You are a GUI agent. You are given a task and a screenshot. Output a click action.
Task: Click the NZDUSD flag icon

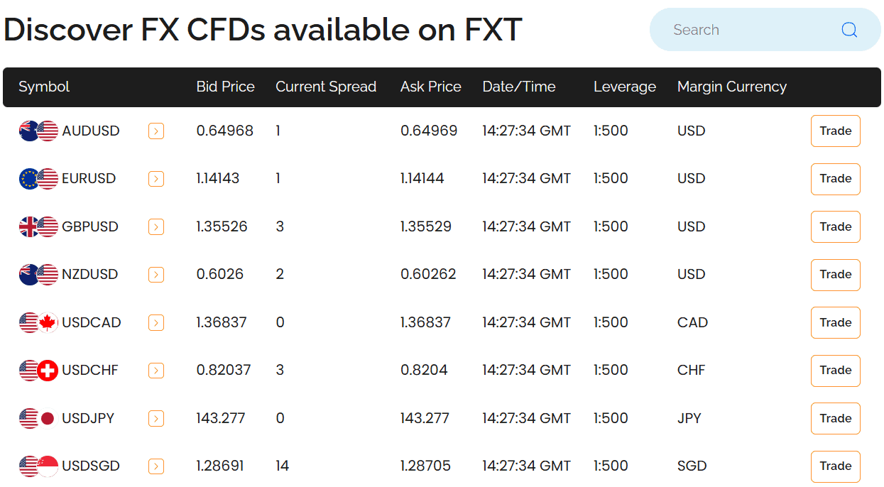(x=38, y=275)
